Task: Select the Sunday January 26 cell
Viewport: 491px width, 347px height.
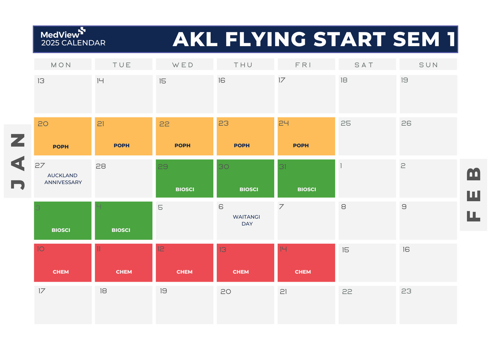Action: [428, 136]
